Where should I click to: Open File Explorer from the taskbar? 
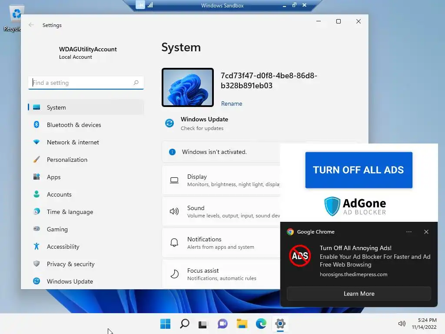point(242,324)
